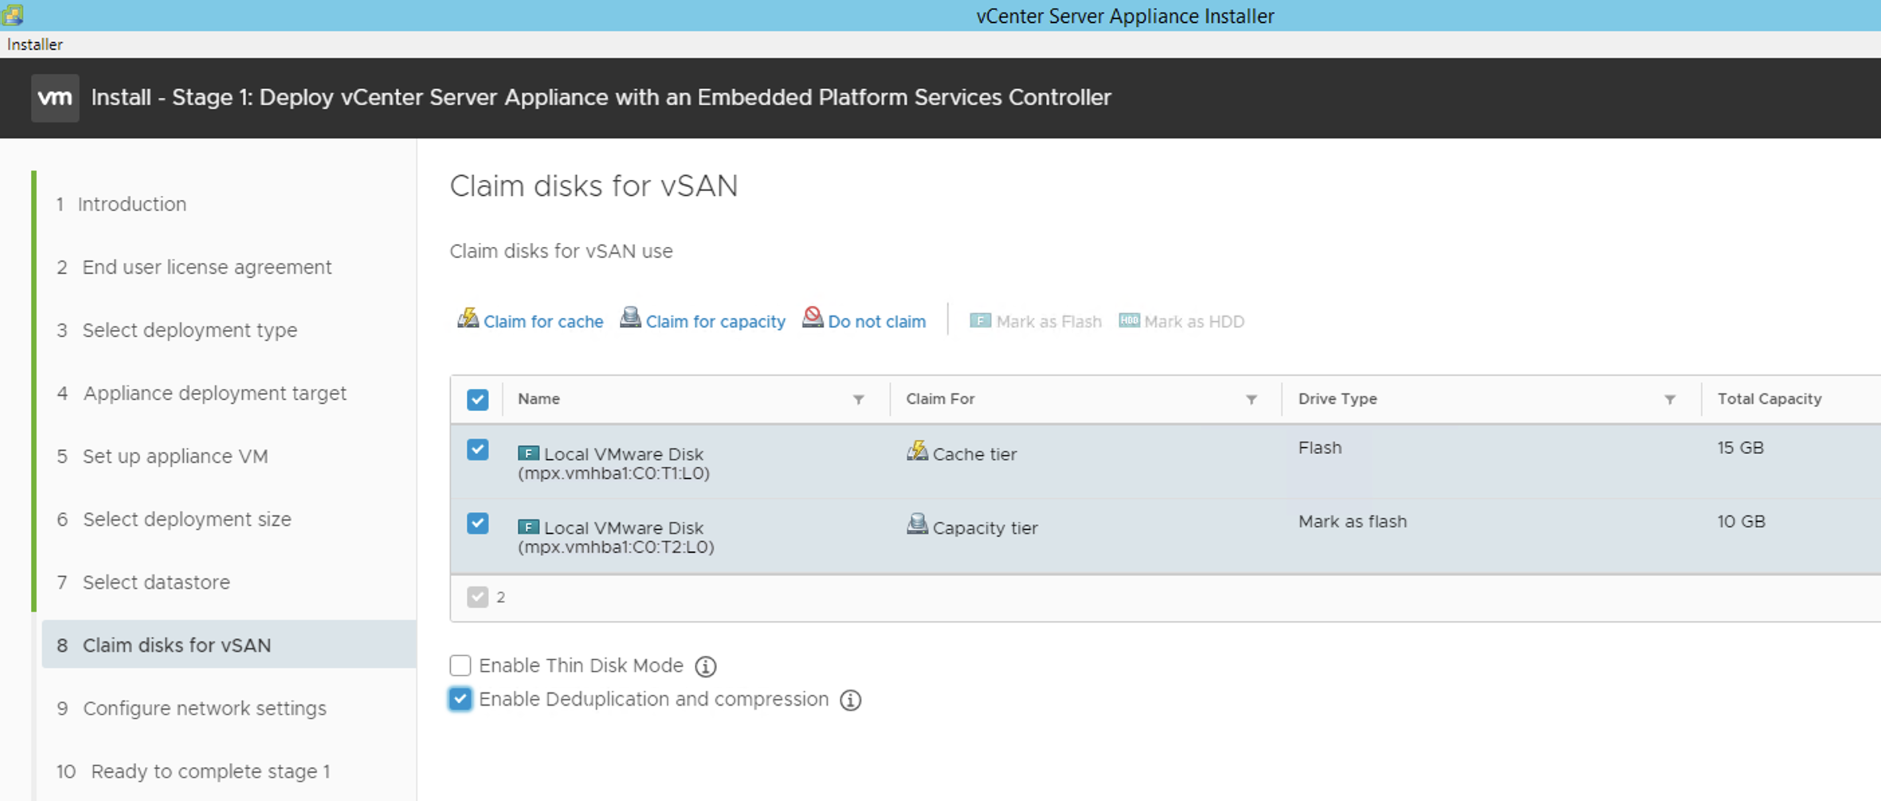The width and height of the screenshot is (1881, 801).
Task: Click the Mark as Flash icon
Action: [x=980, y=321]
